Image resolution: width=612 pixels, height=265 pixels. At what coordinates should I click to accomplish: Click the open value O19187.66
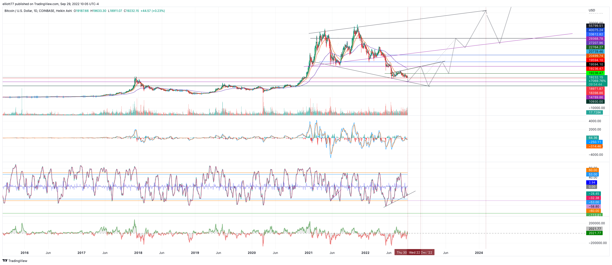tap(81, 11)
